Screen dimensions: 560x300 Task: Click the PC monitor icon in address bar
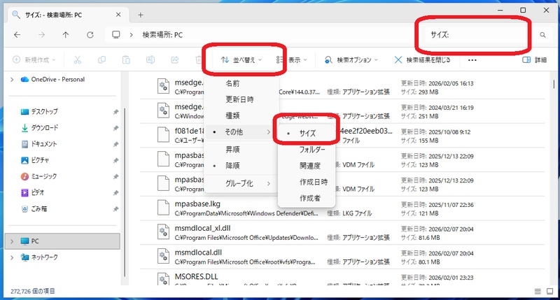point(115,34)
